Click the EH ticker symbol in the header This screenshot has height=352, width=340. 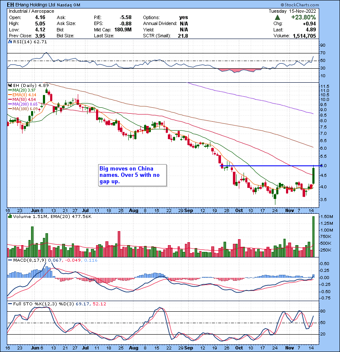click(x=10, y=5)
